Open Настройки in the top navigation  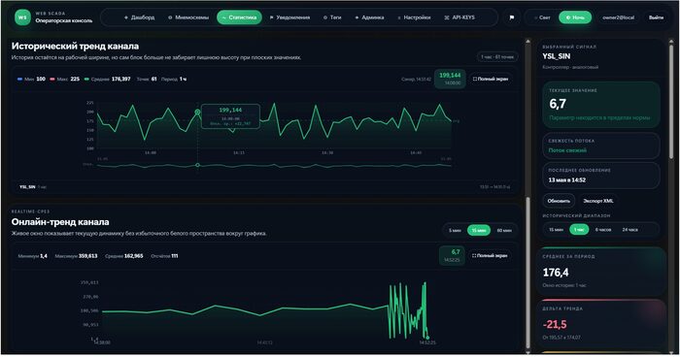(x=414, y=17)
